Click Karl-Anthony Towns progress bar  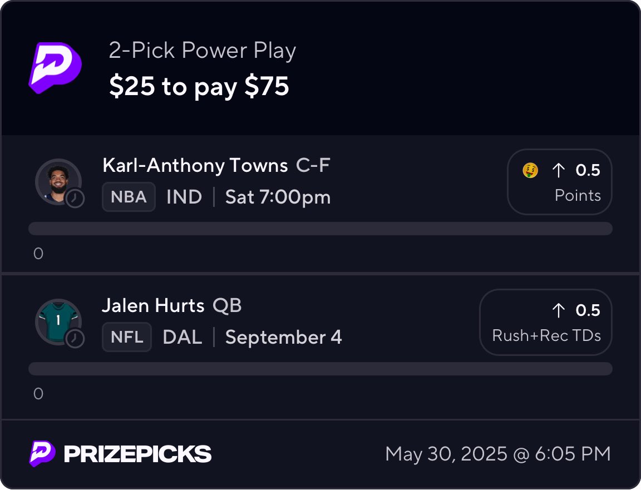320,229
